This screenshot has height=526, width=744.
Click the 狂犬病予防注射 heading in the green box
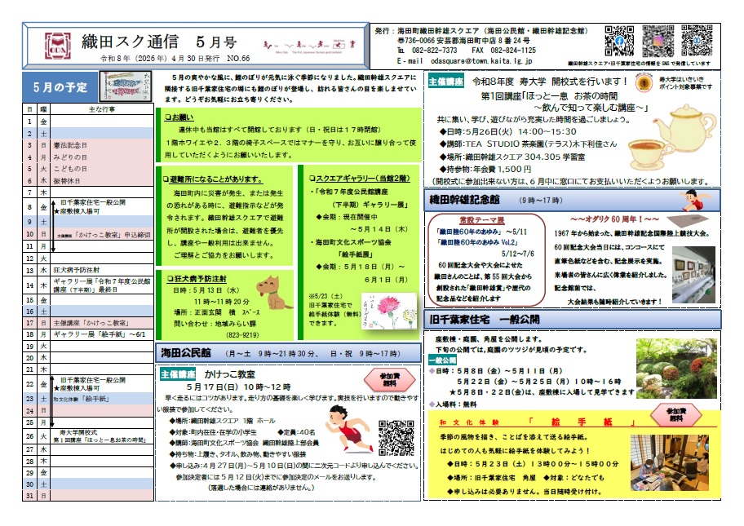197,278
